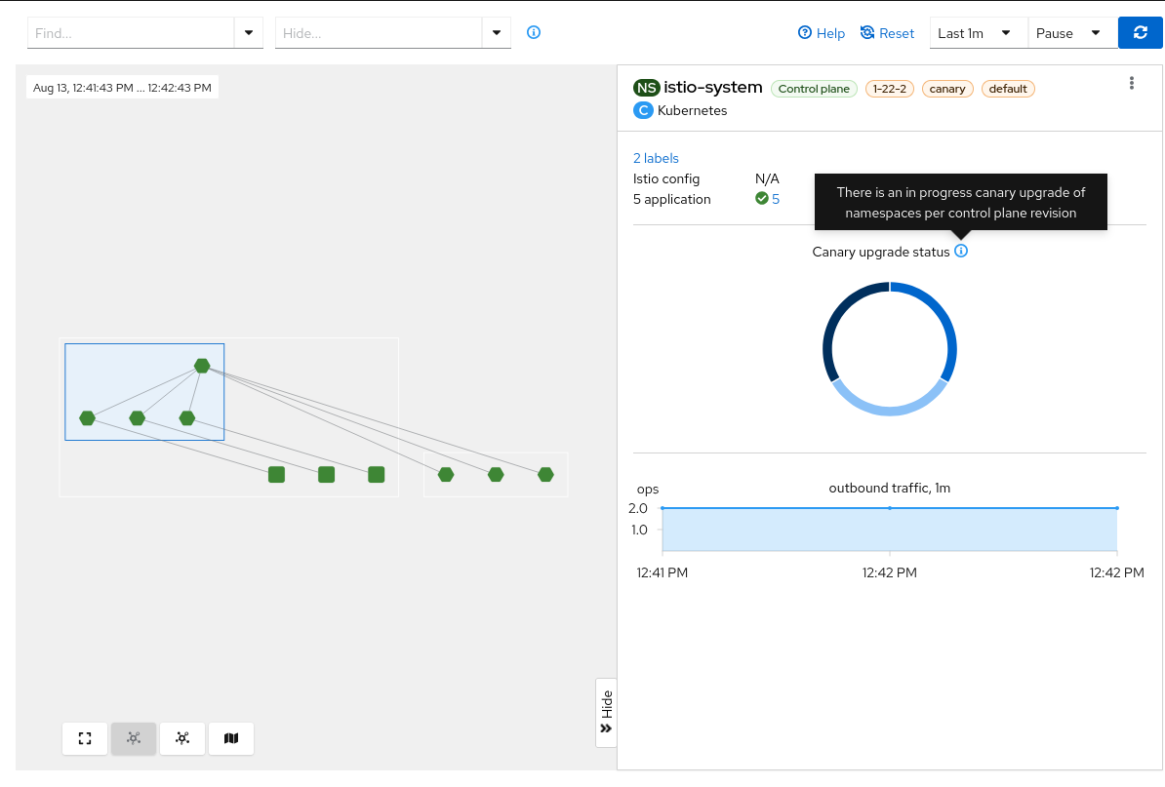Open the Find/Hide info icon in toolbar
The image size is (1165, 787).
point(534,32)
